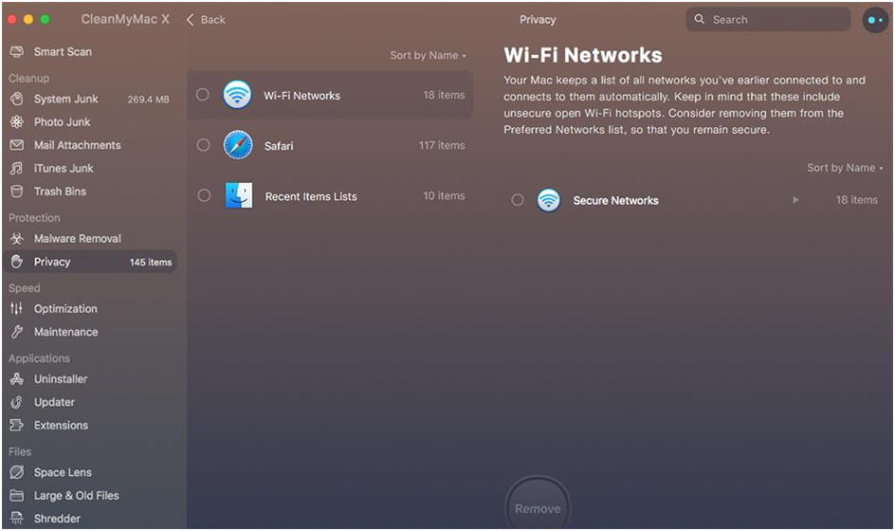The width and height of the screenshot is (895, 531).
Task: Select the Wi-Fi Networks radio checkbox
Action: tap(203, 95)
